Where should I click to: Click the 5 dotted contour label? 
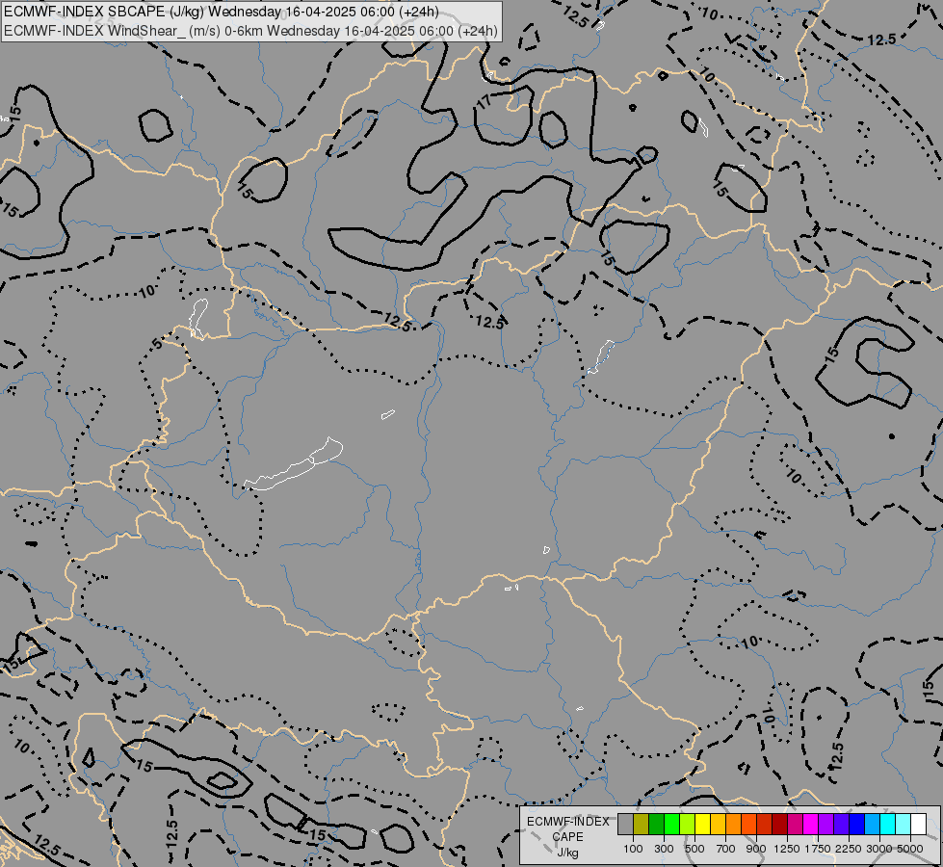[157, 344]
